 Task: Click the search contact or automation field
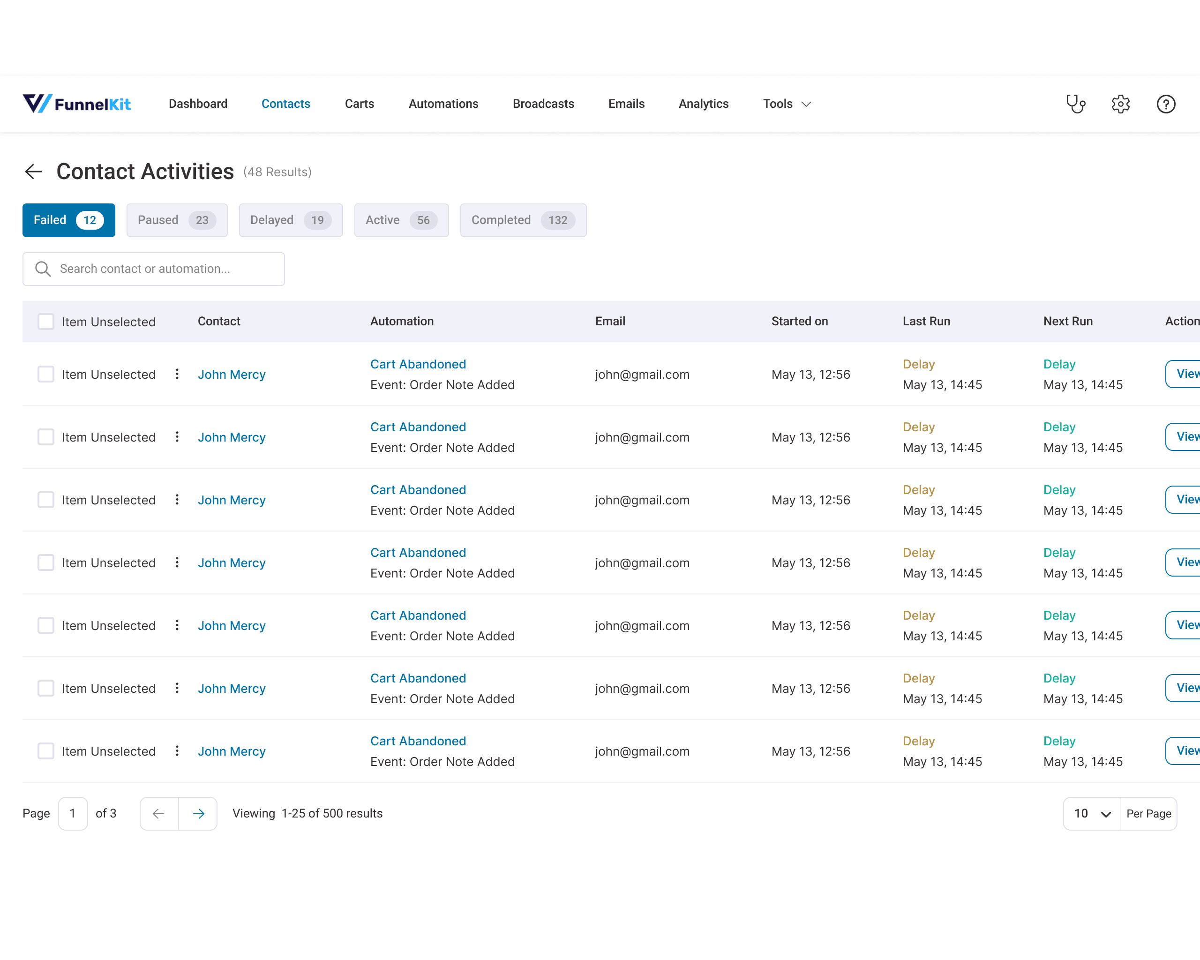(154, 269)
